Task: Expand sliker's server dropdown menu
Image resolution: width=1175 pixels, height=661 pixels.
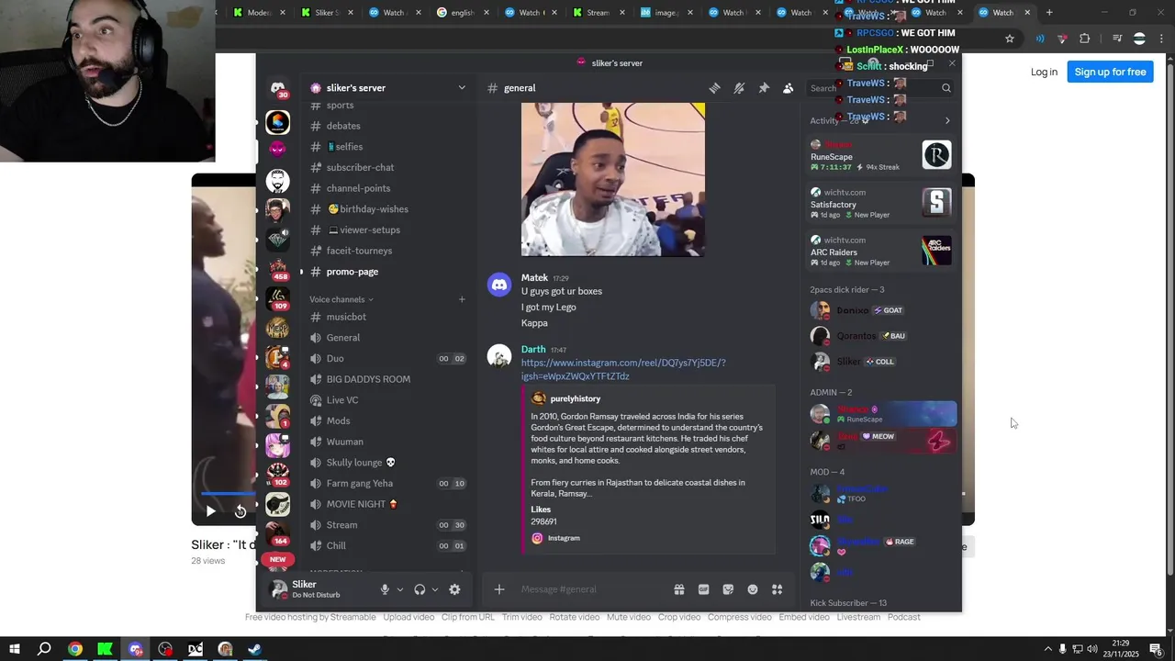Action: click(x=462, y=88)
